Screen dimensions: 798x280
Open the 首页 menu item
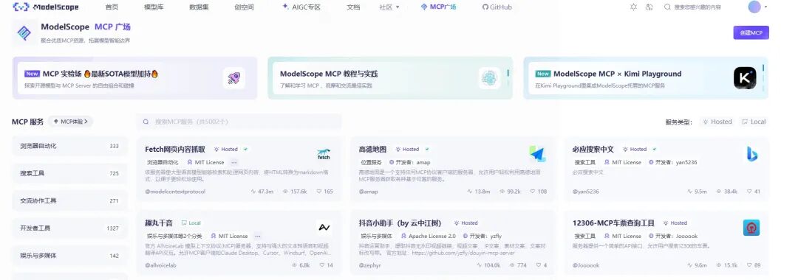(x=112, y=7)
